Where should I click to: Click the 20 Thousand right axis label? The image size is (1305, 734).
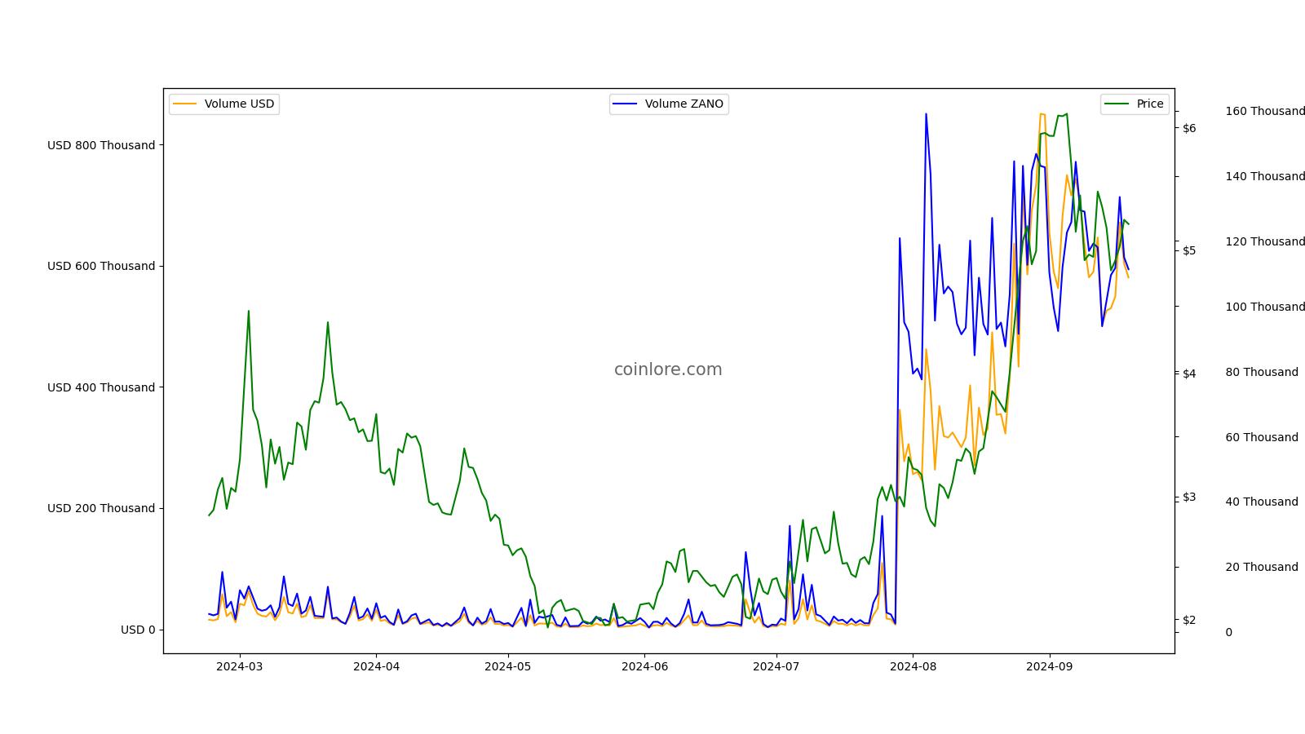pyautogui.click(x=1262, y=567)
